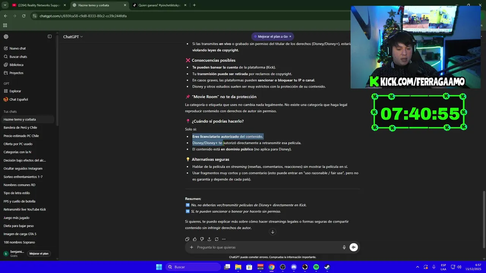486x273 pixels.
Task: Click the Mejorar el plan sidebar button
Action: click(x=39, y=254)
